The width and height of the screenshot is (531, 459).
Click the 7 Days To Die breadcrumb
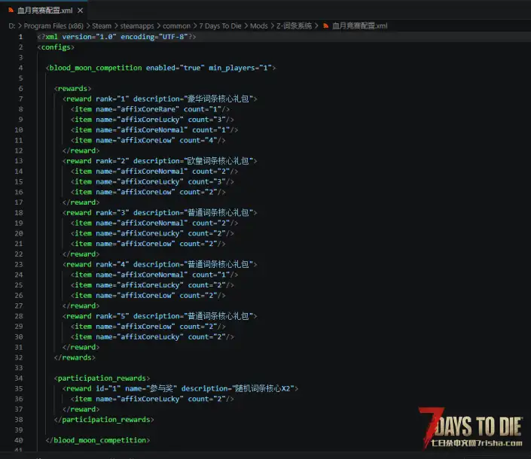click(220, 26)
